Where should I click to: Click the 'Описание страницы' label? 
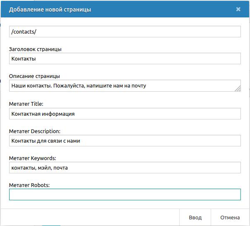click(x=34, y=76)
